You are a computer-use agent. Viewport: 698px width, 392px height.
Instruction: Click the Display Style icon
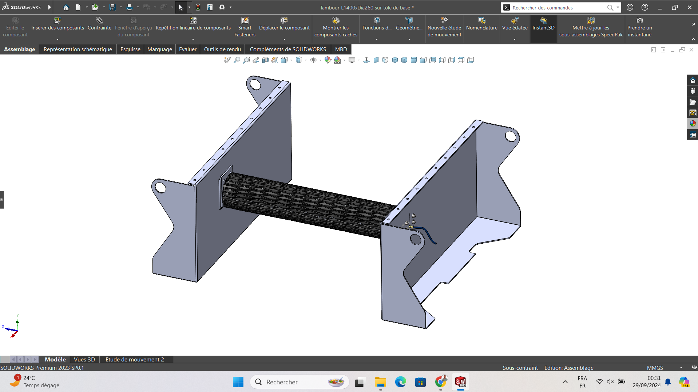299,60
